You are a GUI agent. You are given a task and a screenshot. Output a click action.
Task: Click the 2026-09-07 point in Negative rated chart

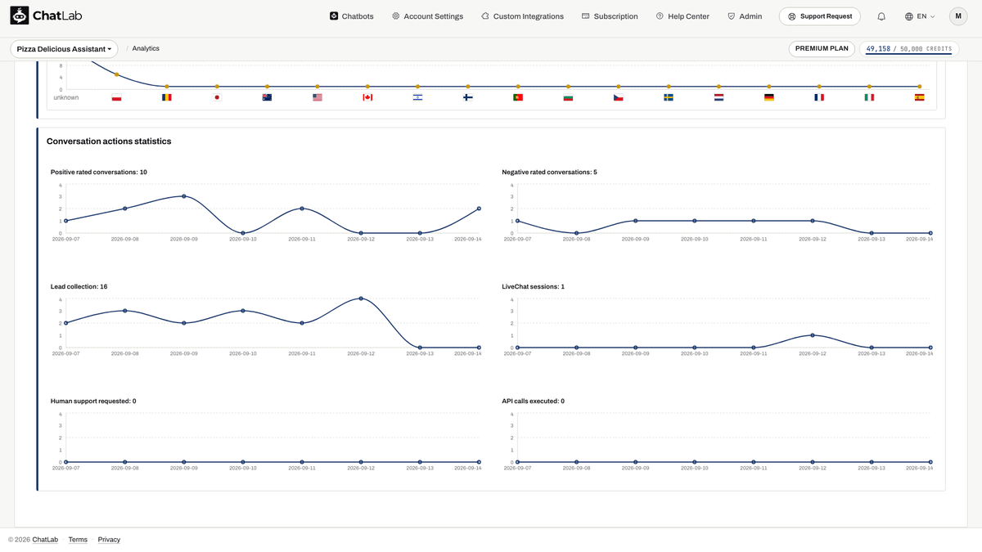pos(518,221)
